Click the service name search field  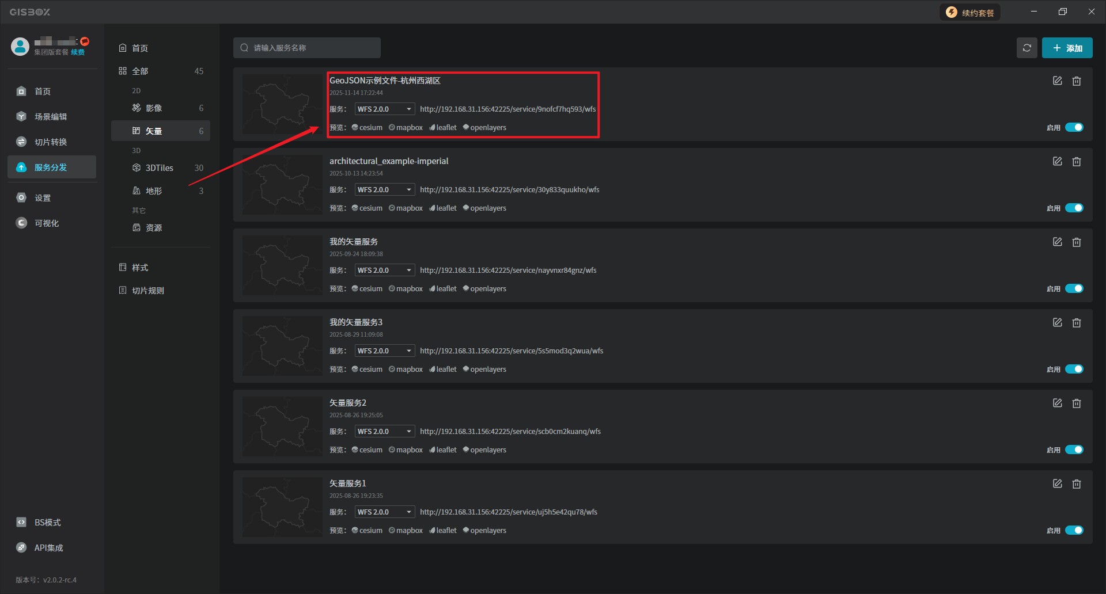pyautogui.click(x=307, y=48)
